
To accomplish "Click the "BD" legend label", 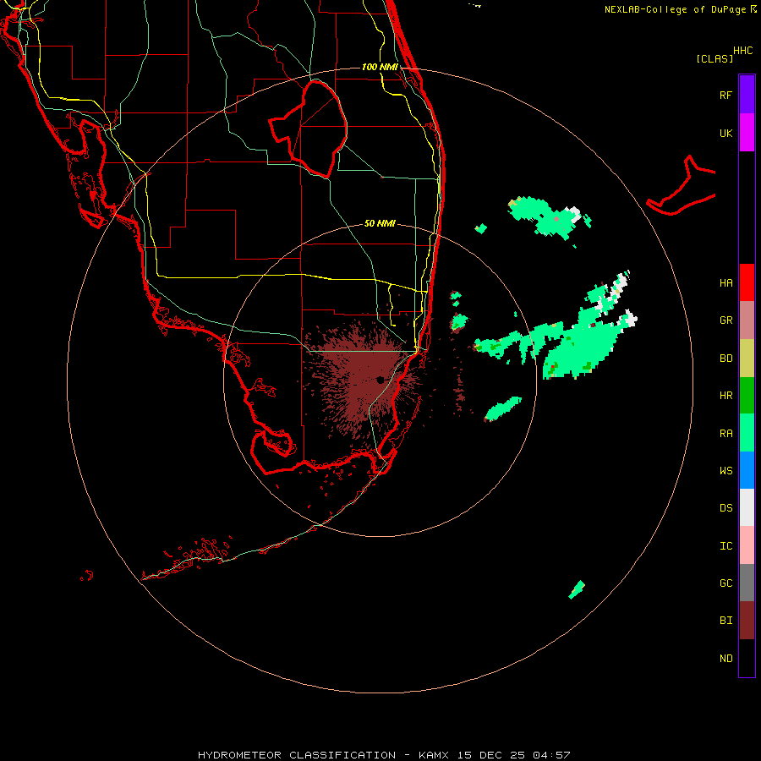I will pos(726,359).
